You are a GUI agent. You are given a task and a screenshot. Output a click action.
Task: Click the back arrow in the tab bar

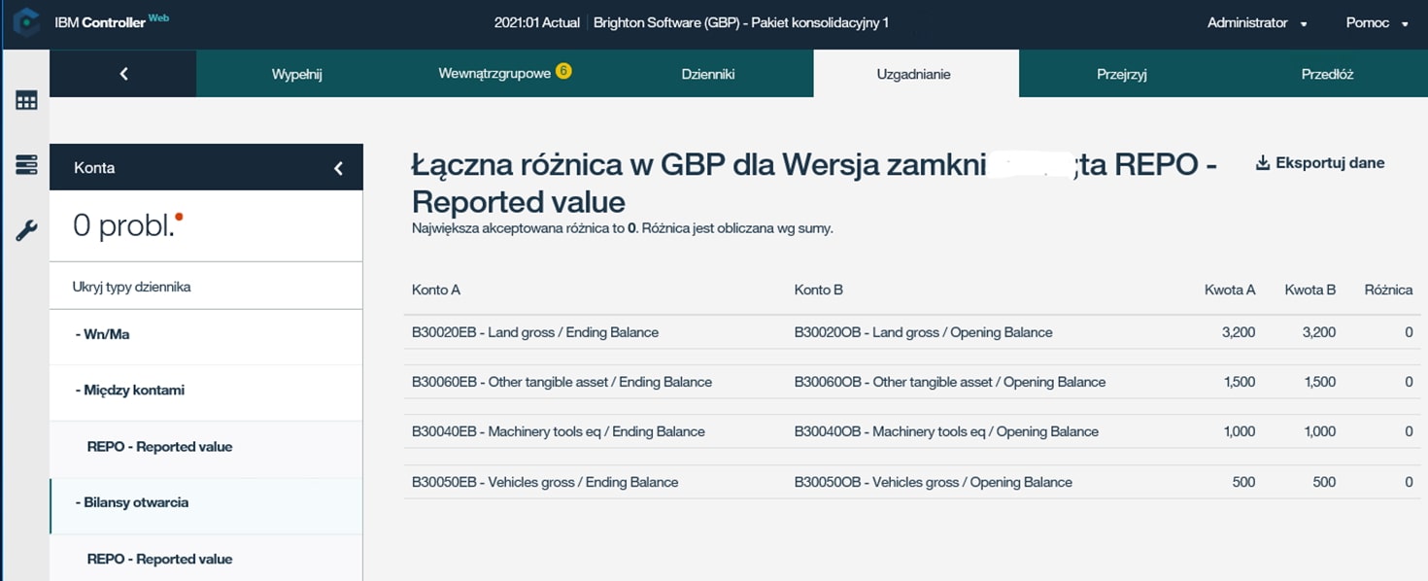click(x=123, y=74)
